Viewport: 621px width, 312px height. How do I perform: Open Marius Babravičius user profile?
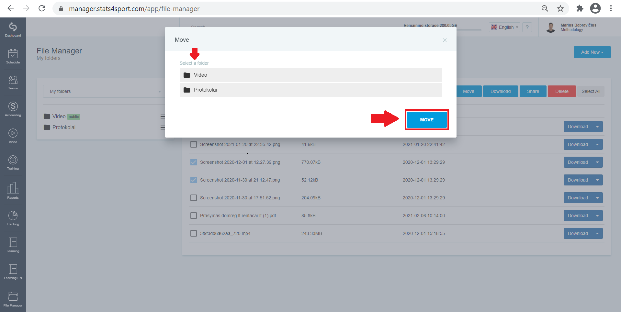[x=571, y=27]
